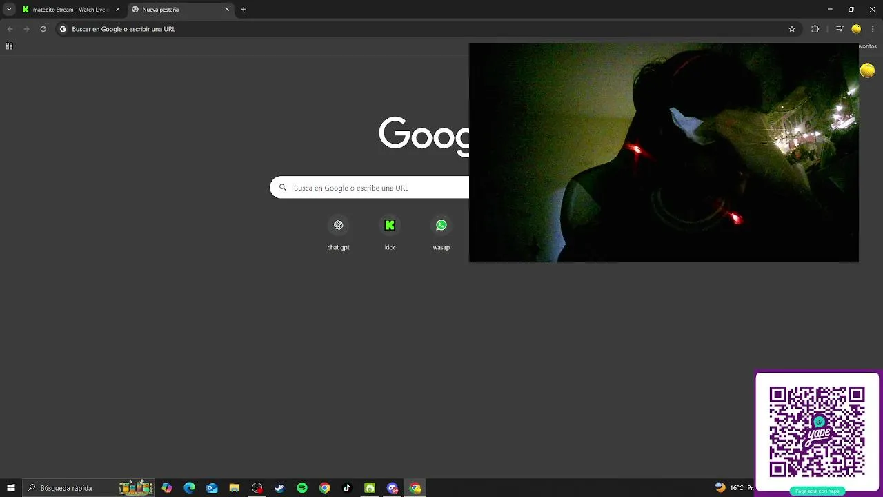
Task: Restore down the Chrome window
Action: click(x=851, y=9)
